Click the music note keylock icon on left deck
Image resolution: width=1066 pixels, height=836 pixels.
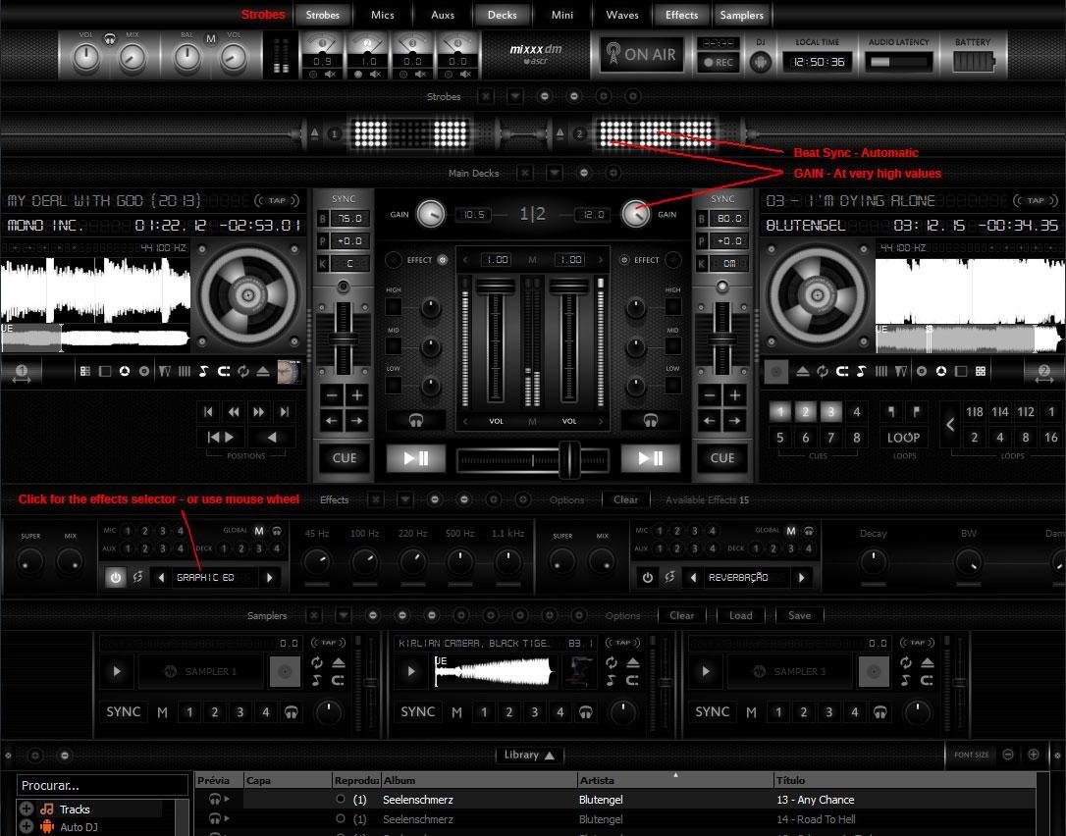(204, 371)
